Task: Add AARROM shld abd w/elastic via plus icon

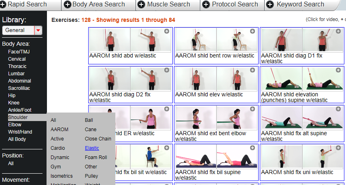Action: (167, 31)
